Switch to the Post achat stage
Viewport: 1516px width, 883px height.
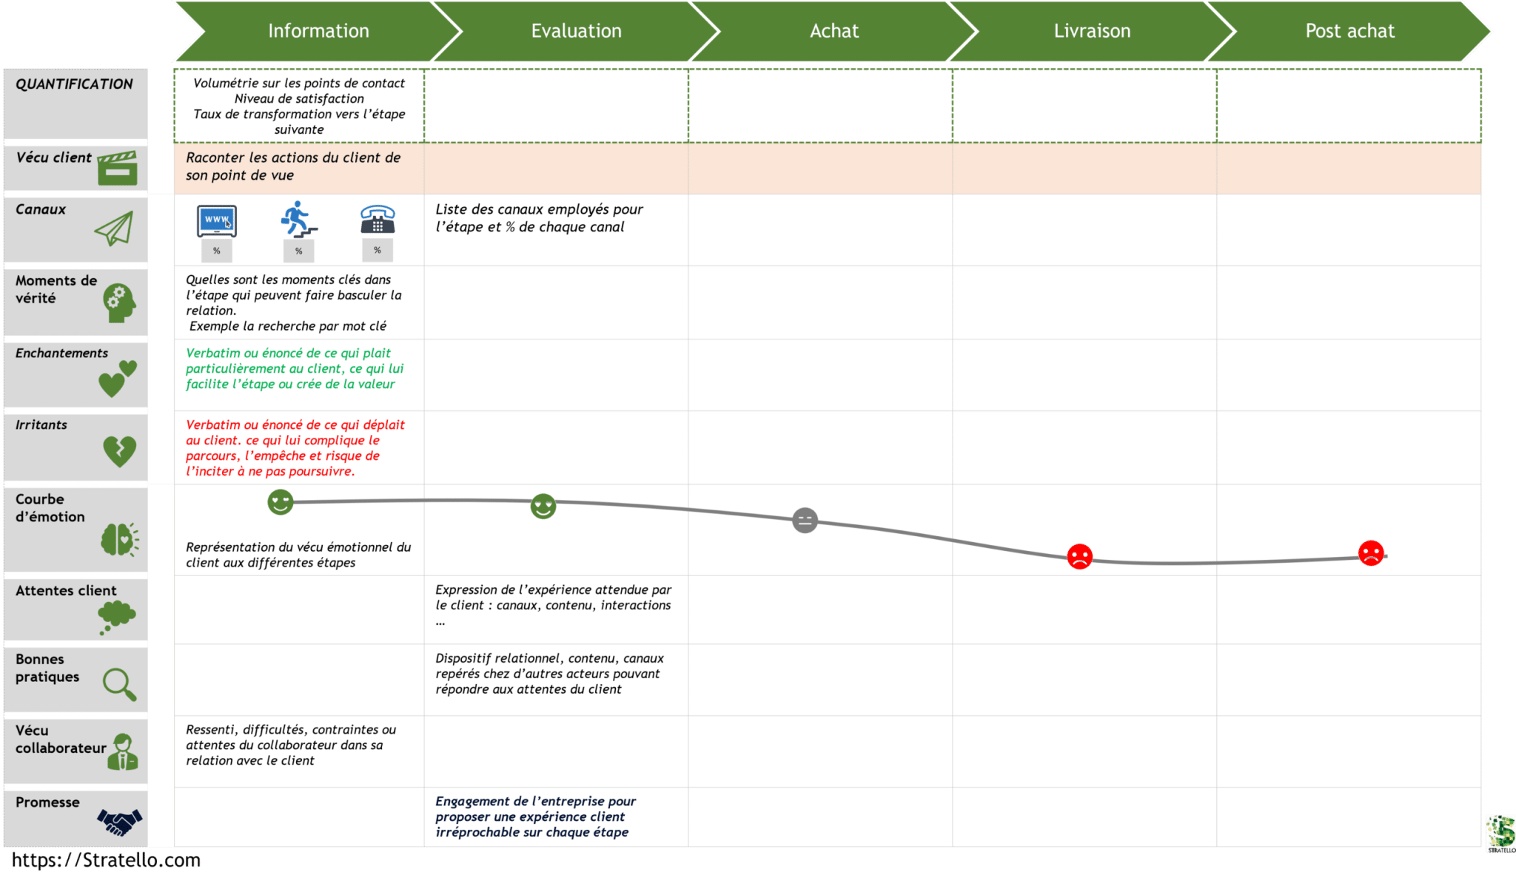click(1348, 31)
